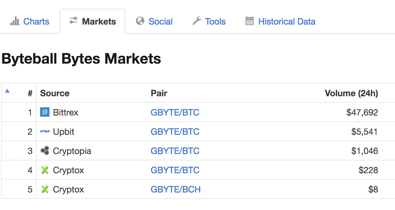The width and height of the screenshot is (395, 210).
Task: Open the Cryptox GBYTE/BTC pair link
Action: click(x=175, y=170)
